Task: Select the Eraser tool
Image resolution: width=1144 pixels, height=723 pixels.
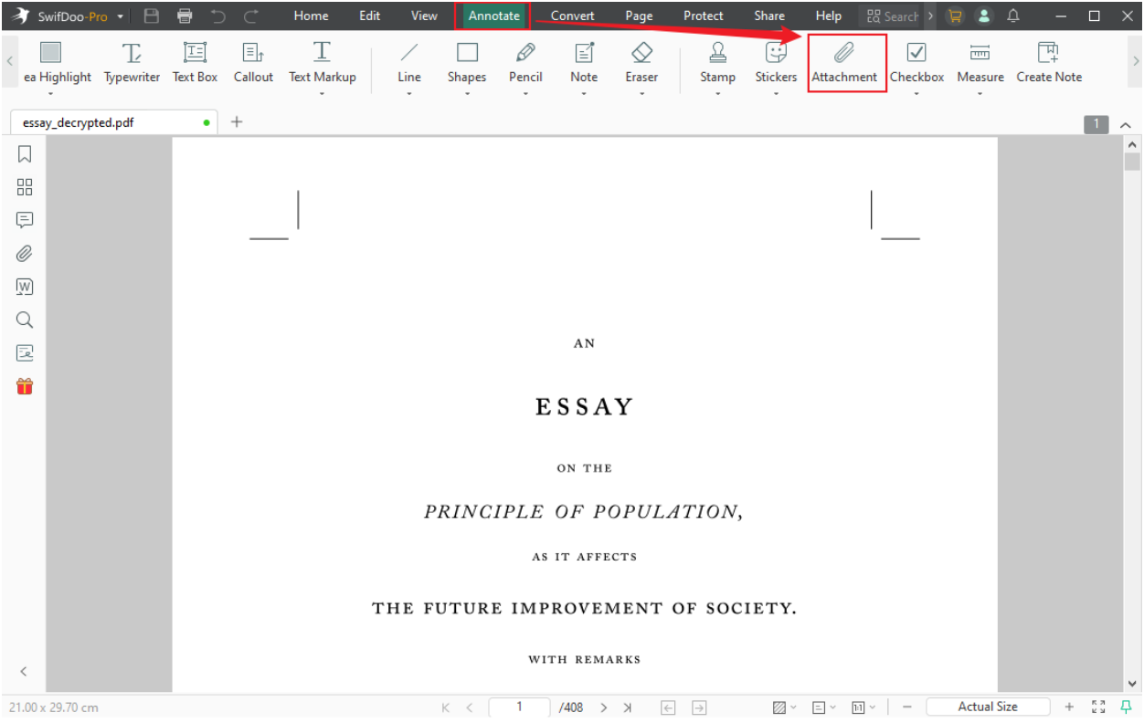Action: coord(641,64)
